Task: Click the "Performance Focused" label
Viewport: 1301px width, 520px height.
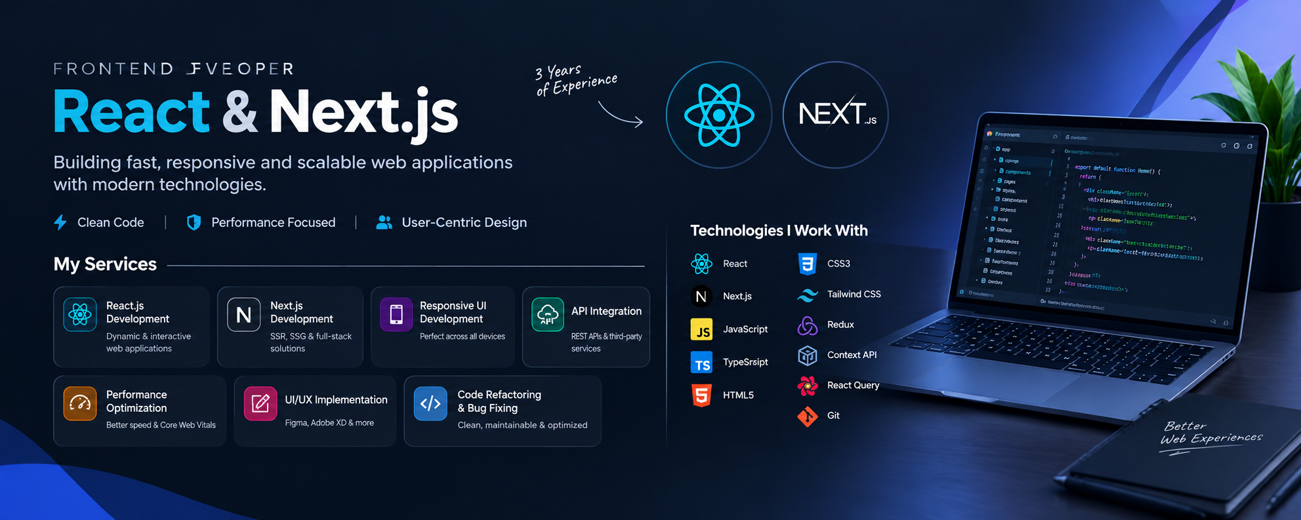Action: pos(273,223)
